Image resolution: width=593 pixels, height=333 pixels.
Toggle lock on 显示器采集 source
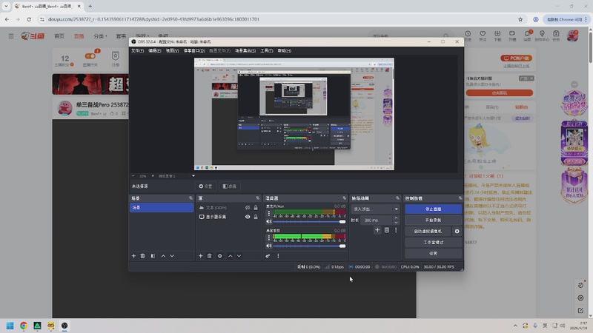point(256,217)
